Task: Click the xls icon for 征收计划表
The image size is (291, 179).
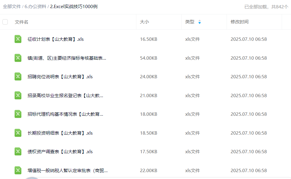Action: click(x=18, y=39)
